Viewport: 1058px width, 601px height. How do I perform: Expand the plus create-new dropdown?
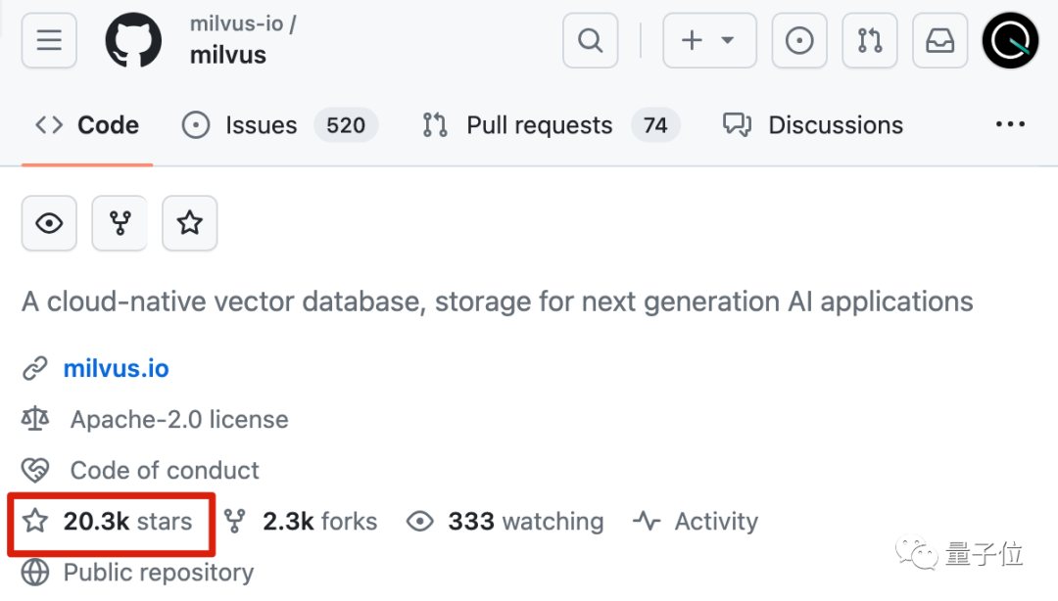point(709,40)
